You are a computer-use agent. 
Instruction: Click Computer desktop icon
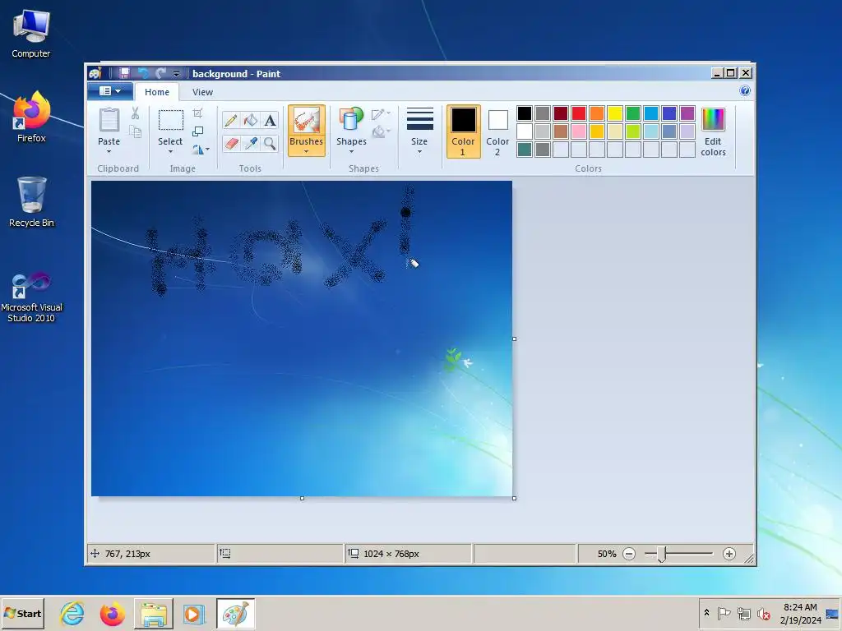(x=31, y=34)
